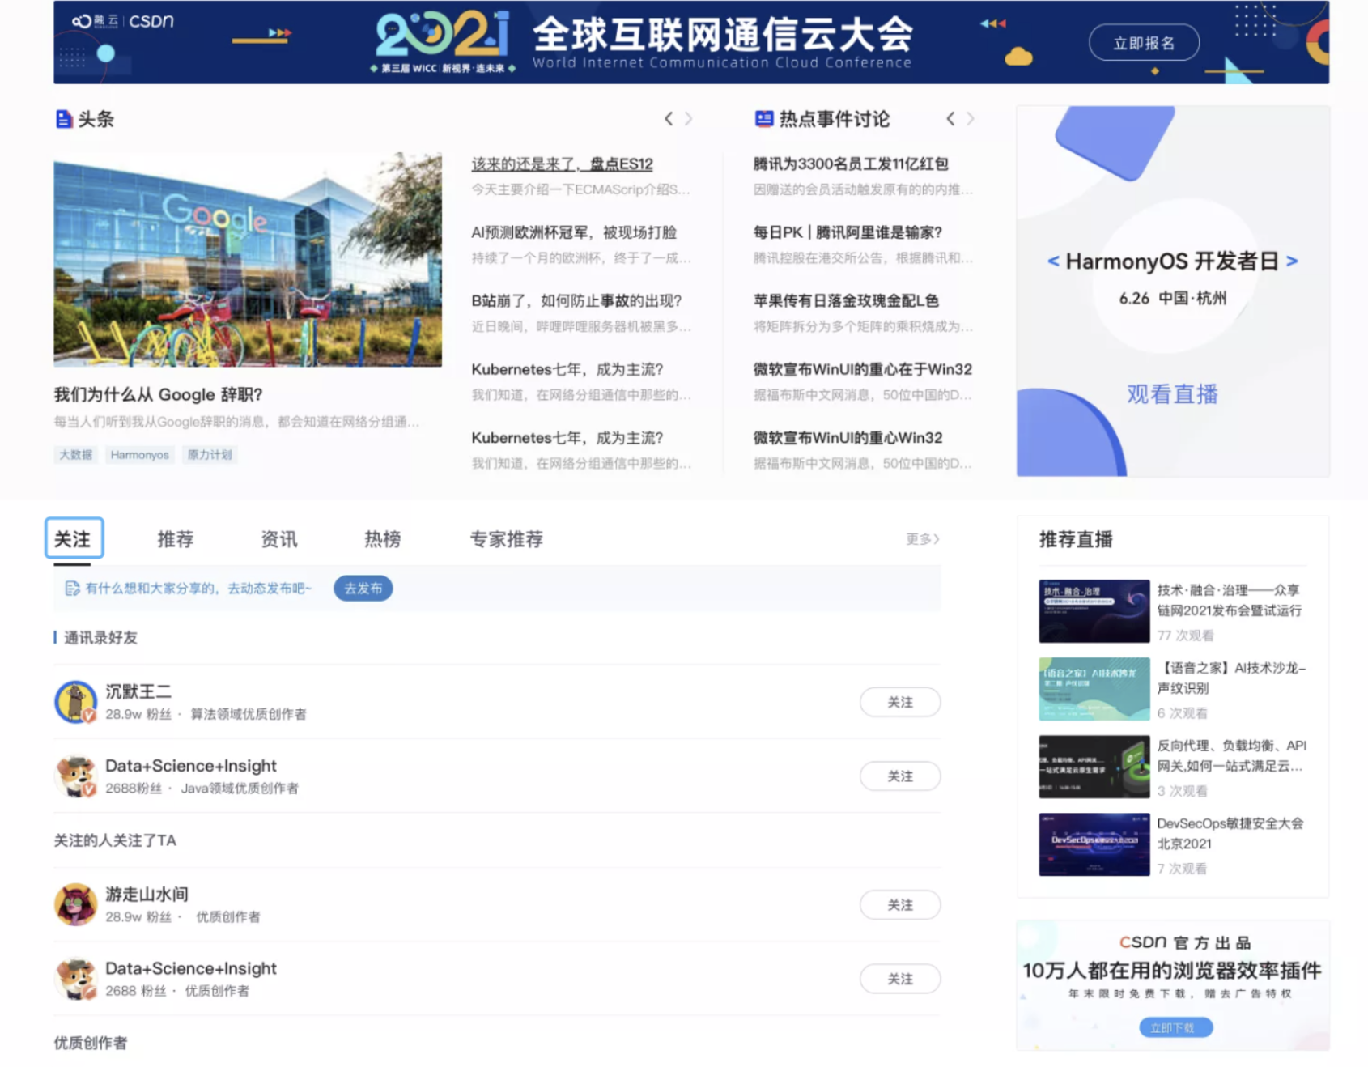Open live title DevSecOps敏捷安全大会 北京2021
This screenshot has width=1368, height=1067.
(1230, 834)
